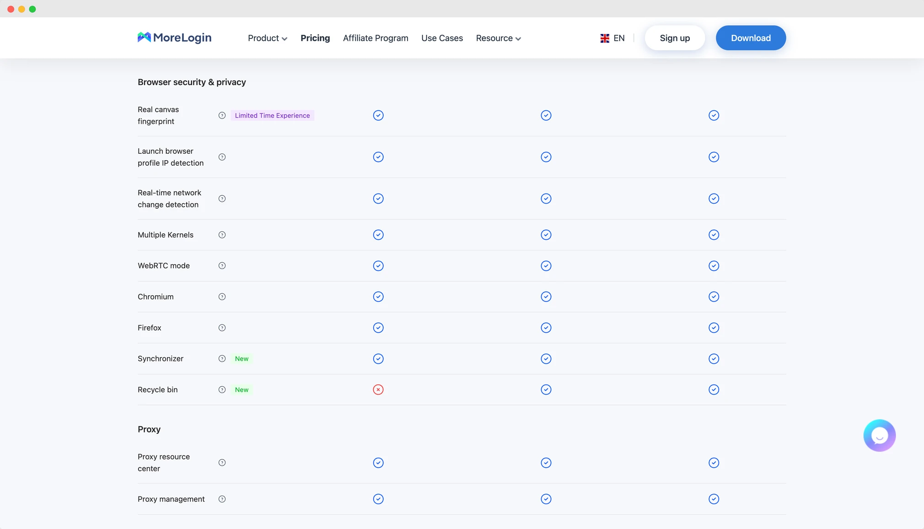Click the UK flag language icon

point(605,38)
